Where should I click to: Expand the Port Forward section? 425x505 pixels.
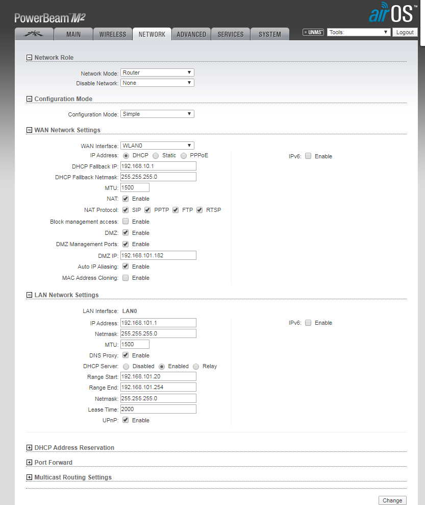pos(29,462)
